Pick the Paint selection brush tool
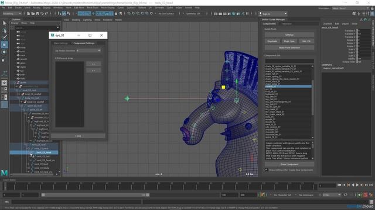Screen dimensions: 375x210 pos(4,37)
